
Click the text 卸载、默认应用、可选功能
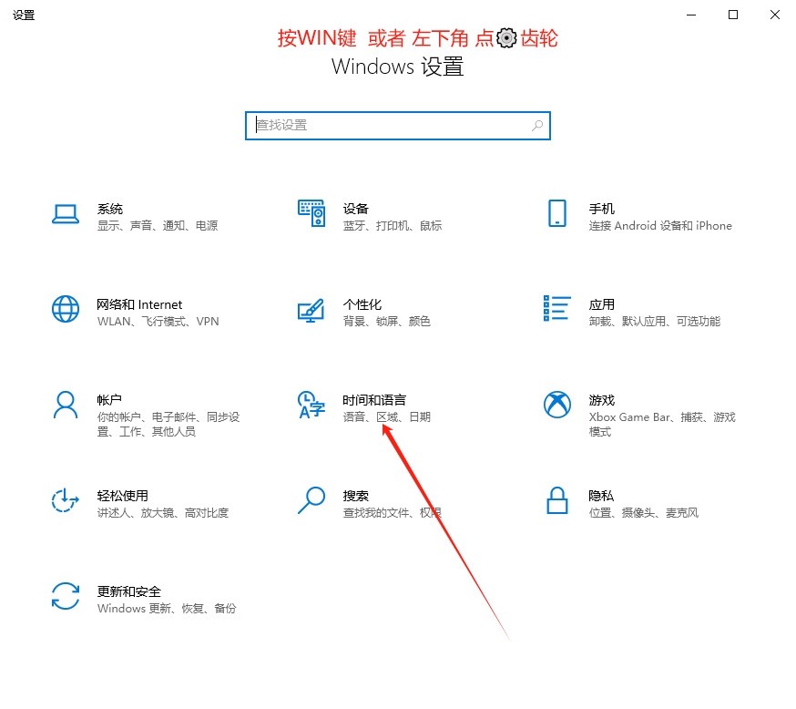(x=654, y=321)
